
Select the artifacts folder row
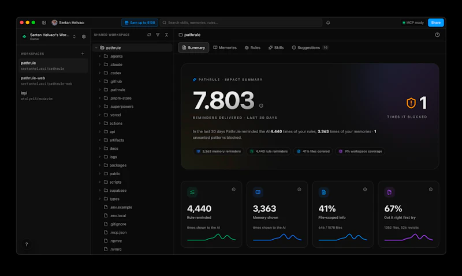click(132, 140)
